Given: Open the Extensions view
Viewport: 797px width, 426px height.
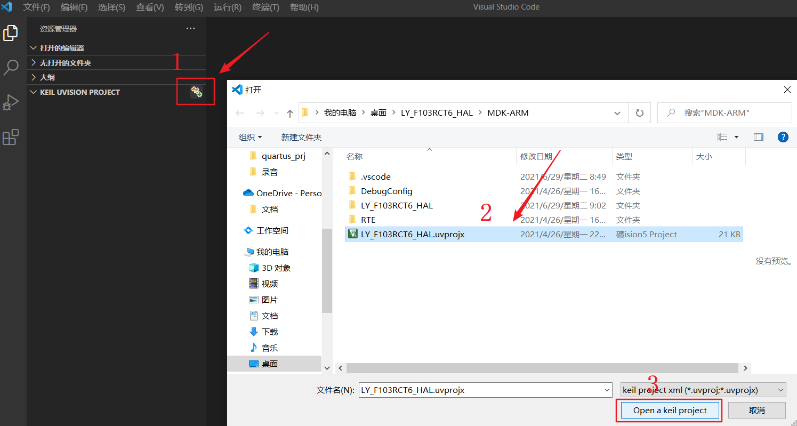Looking at the screenshot, I should pos(11,137).
